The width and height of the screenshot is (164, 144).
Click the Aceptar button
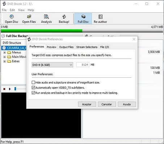(x=87, y=104)
